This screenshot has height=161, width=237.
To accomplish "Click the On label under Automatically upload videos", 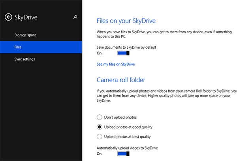I will pos(100,154).
